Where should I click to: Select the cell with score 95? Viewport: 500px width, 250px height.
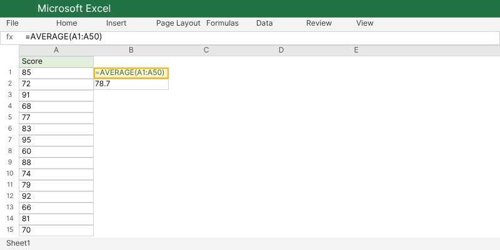pos(56,140)
